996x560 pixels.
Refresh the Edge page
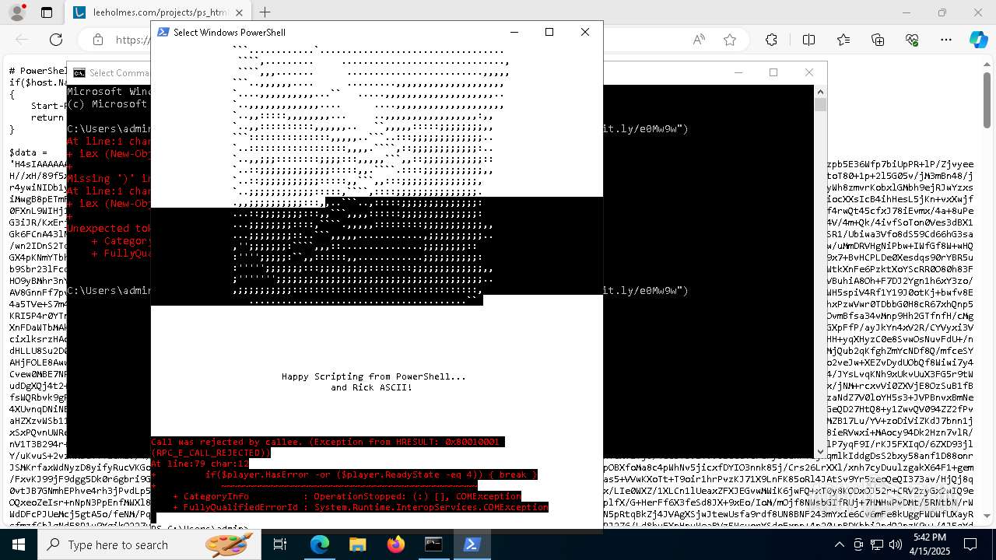[x=56, y=40]
